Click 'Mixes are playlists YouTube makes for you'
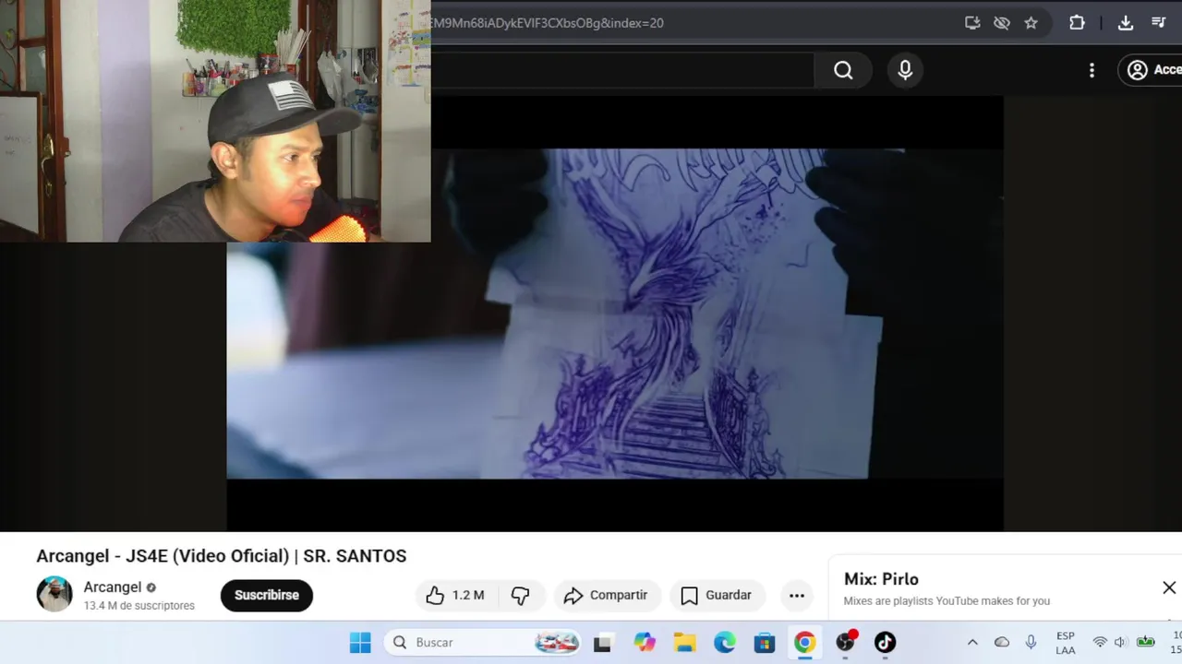1182x664 pixels. (x=947, y=601)
